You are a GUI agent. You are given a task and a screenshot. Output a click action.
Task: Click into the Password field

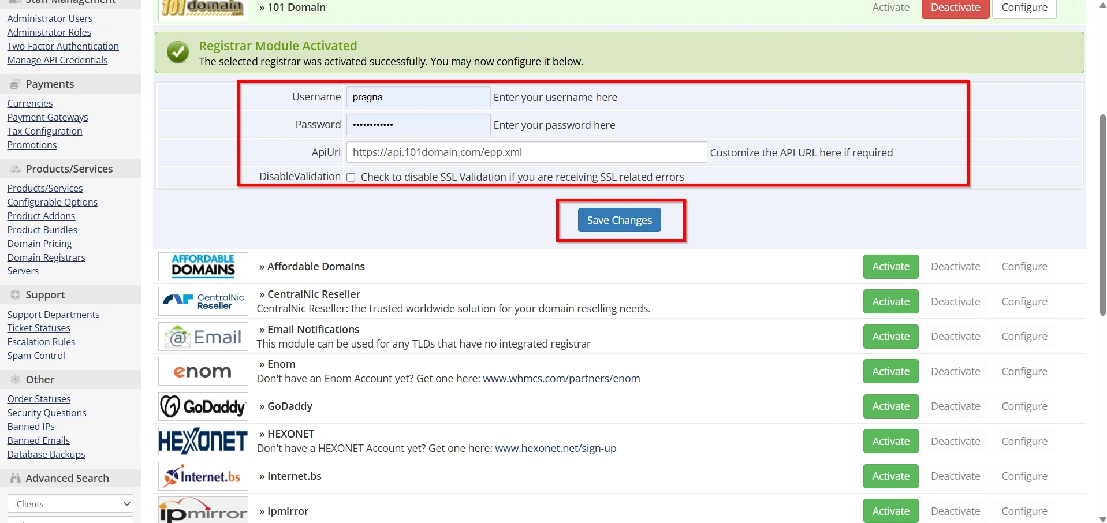pos(418,125)
